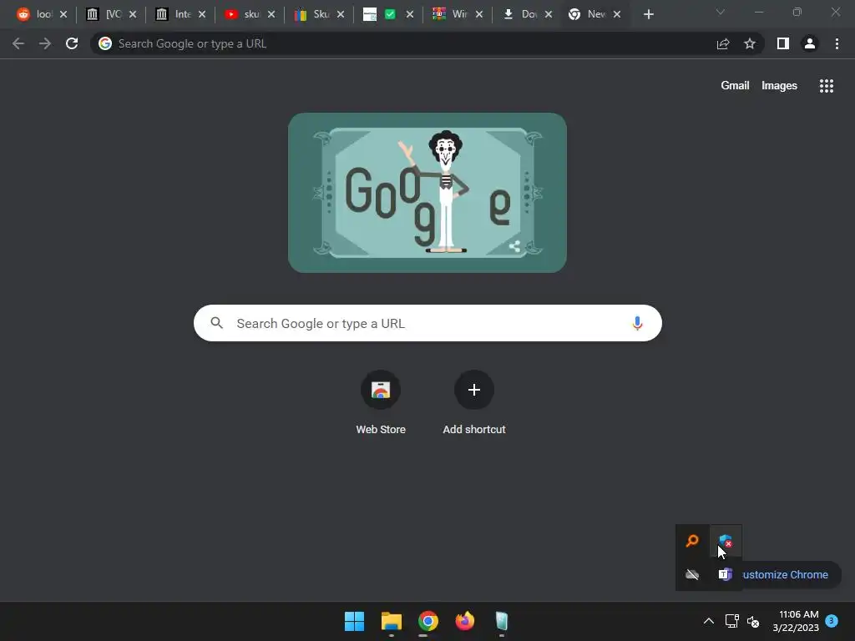Close the New Tab tab
Image resolution: width=855 pixels, height=641 pixels.
coord(617,15)
